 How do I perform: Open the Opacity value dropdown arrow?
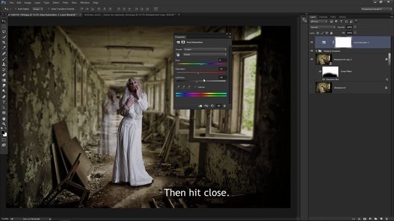pos(355,27)
